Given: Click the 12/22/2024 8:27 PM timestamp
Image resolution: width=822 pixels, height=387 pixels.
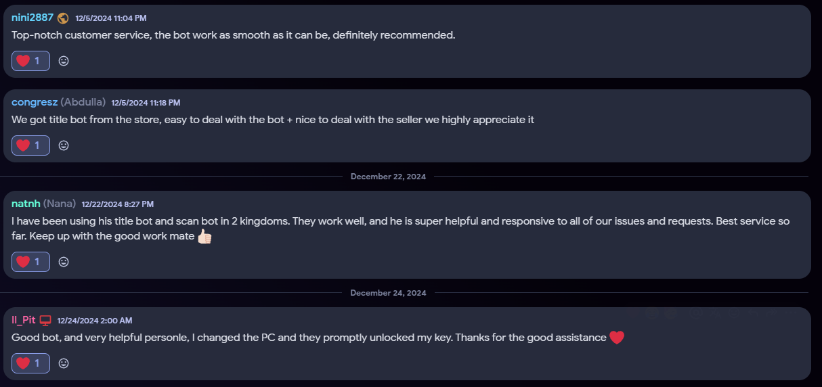Looking at the screenshot, I should point(117,204).
